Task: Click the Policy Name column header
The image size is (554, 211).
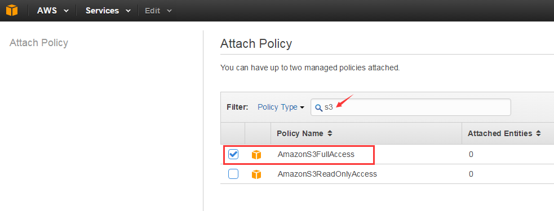Action: point(300,133)
